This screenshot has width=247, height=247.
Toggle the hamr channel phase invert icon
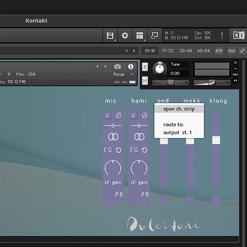click(145, 116)
